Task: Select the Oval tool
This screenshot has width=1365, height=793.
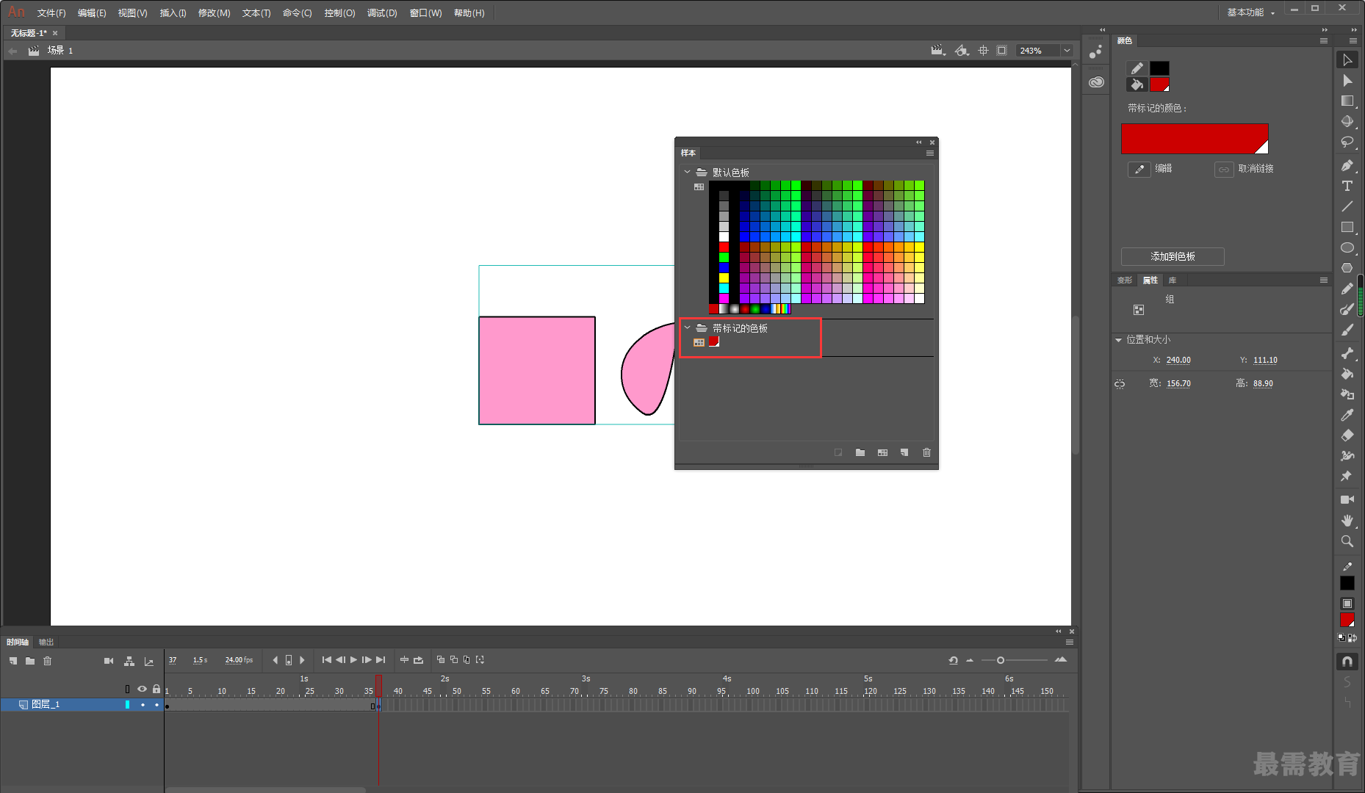Action: click(1347, 248)
